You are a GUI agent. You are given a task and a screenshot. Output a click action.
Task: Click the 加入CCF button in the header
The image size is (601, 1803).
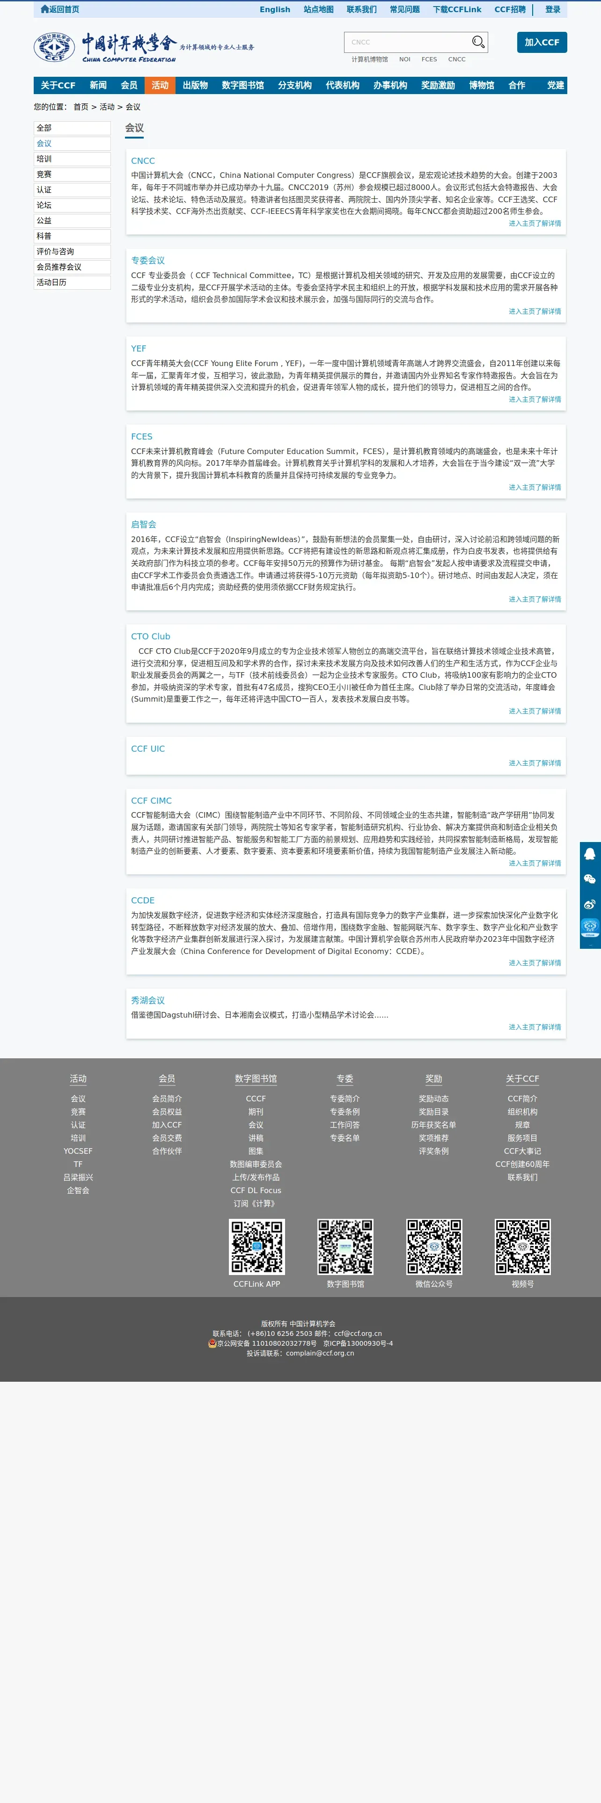tap(542, 42)
